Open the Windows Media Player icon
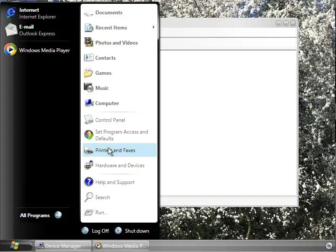The image size is (336, 252). tap(10, 50)
